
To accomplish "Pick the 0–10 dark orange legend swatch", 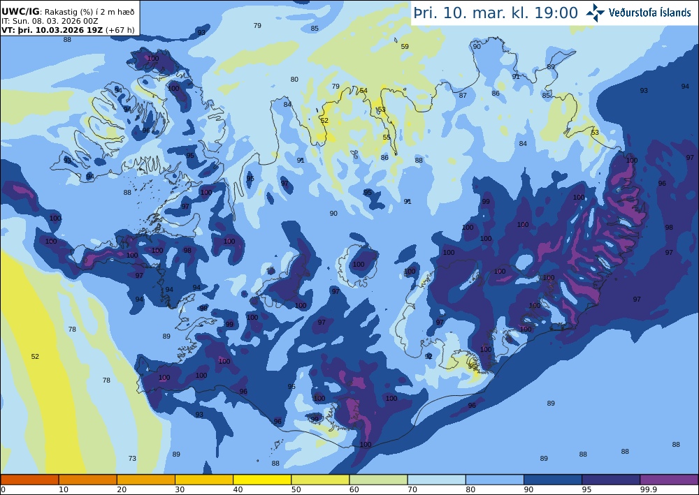I will (29, 480).
